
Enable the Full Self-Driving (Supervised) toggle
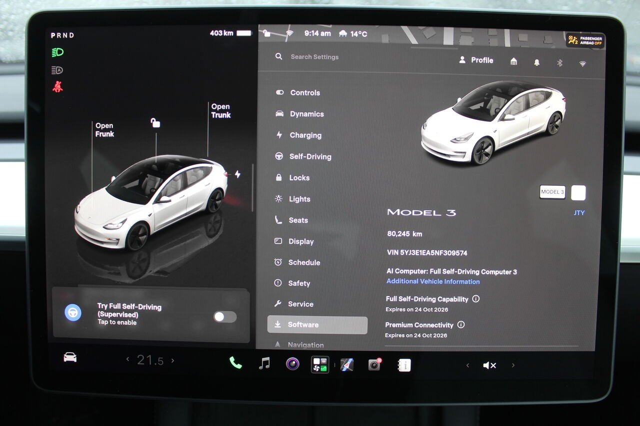click(225, 317)
